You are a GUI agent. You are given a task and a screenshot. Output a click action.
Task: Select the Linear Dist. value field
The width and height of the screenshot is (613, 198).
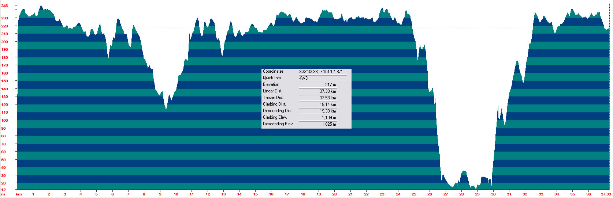click(318, 91)
